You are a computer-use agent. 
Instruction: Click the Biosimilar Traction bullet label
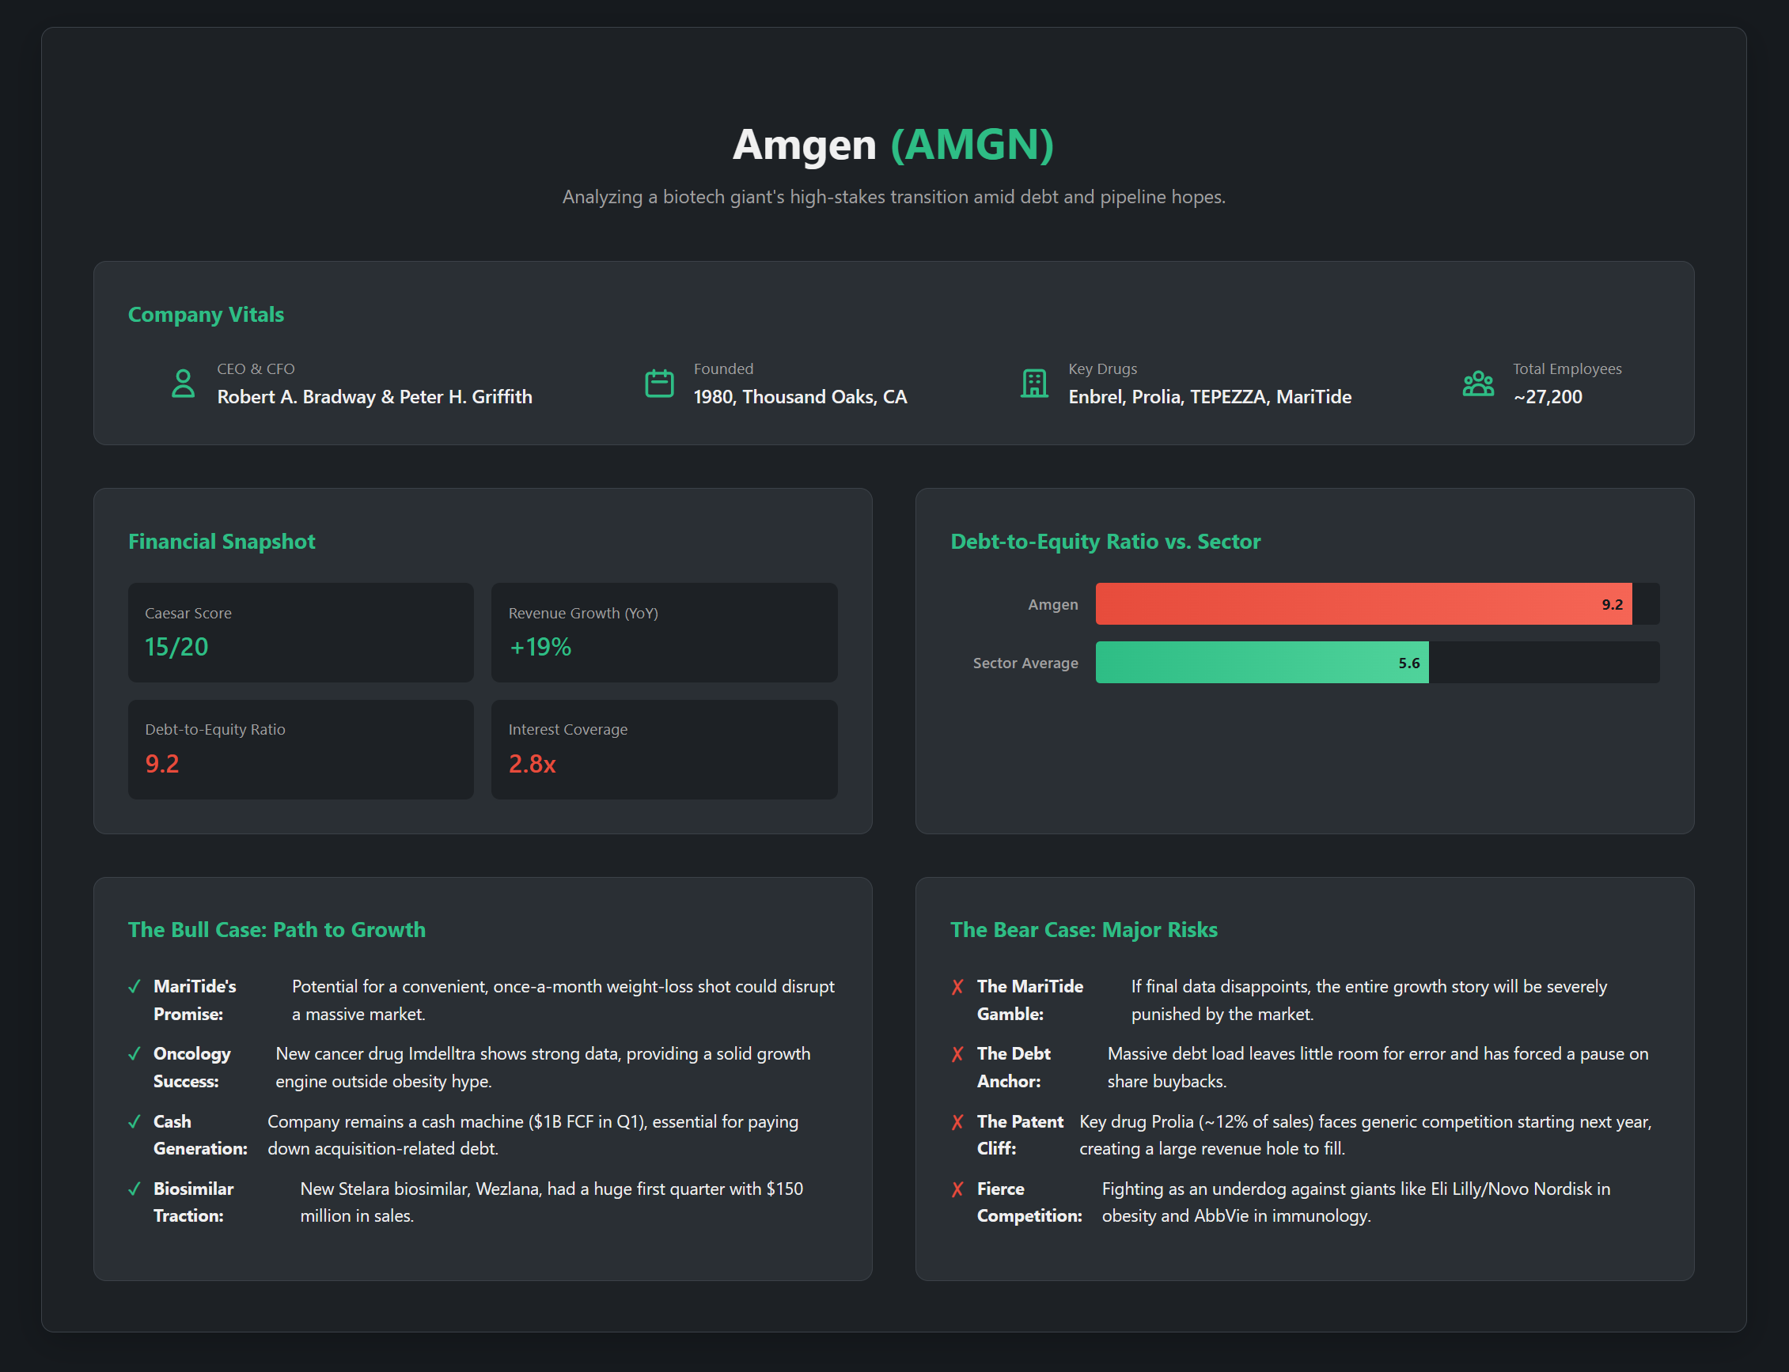[x=194, y=1202]
